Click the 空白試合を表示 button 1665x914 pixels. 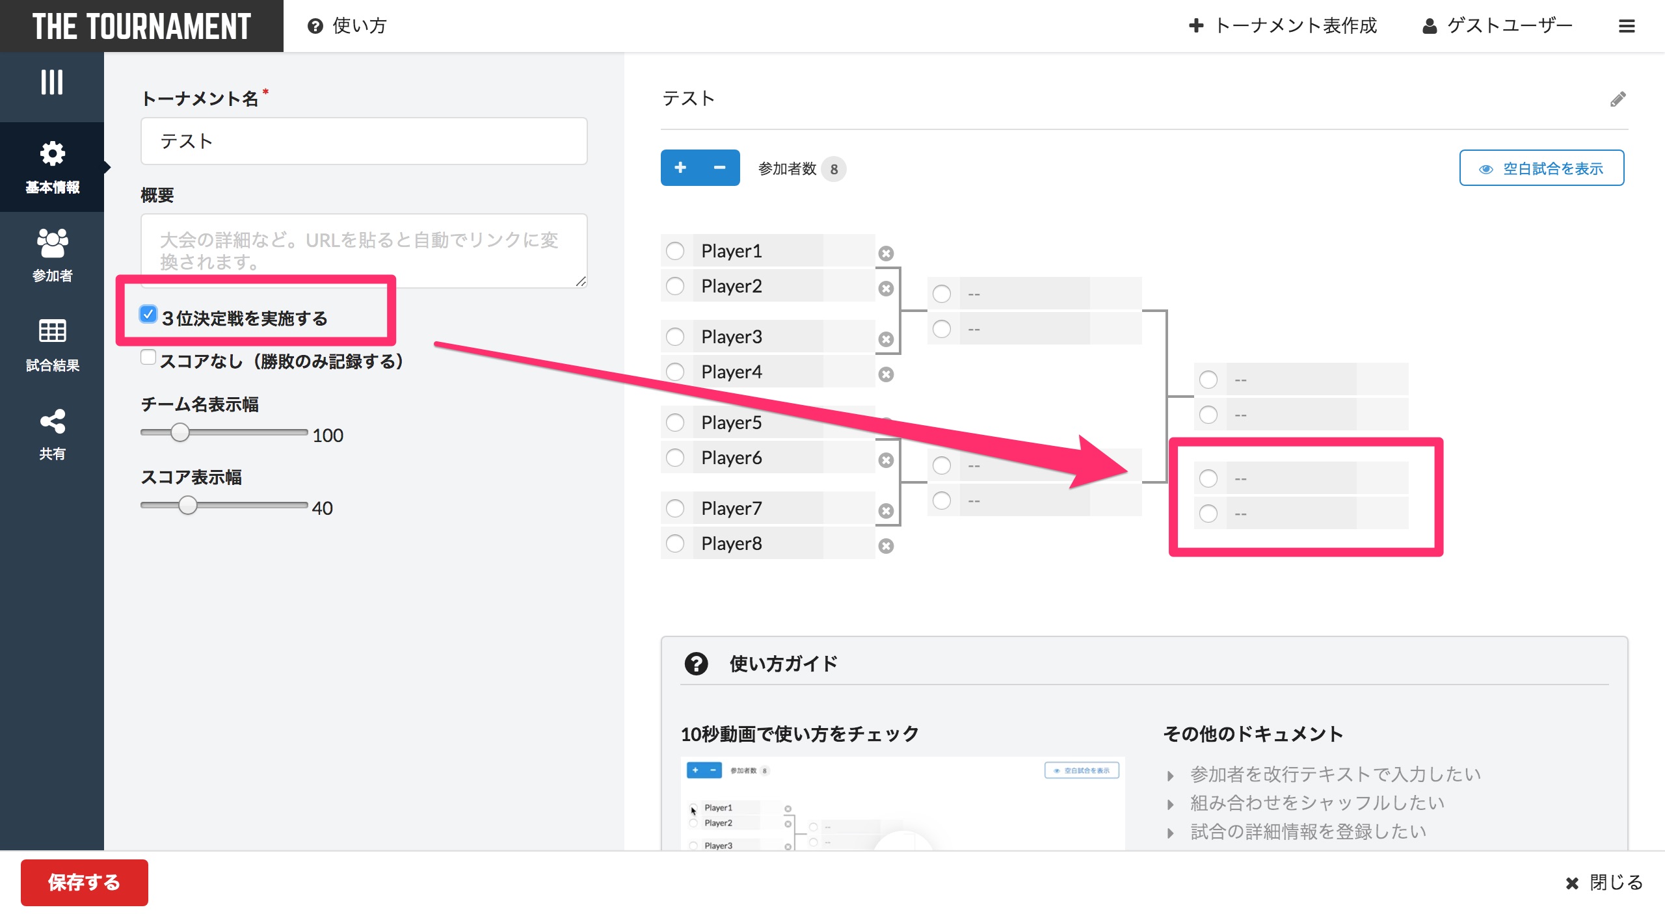1541,168
